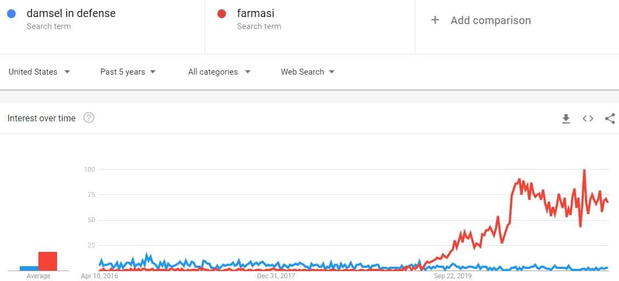619x281 pixels.
Task: Download the Interest over time chart data
Action: click(x=566, y=119)
